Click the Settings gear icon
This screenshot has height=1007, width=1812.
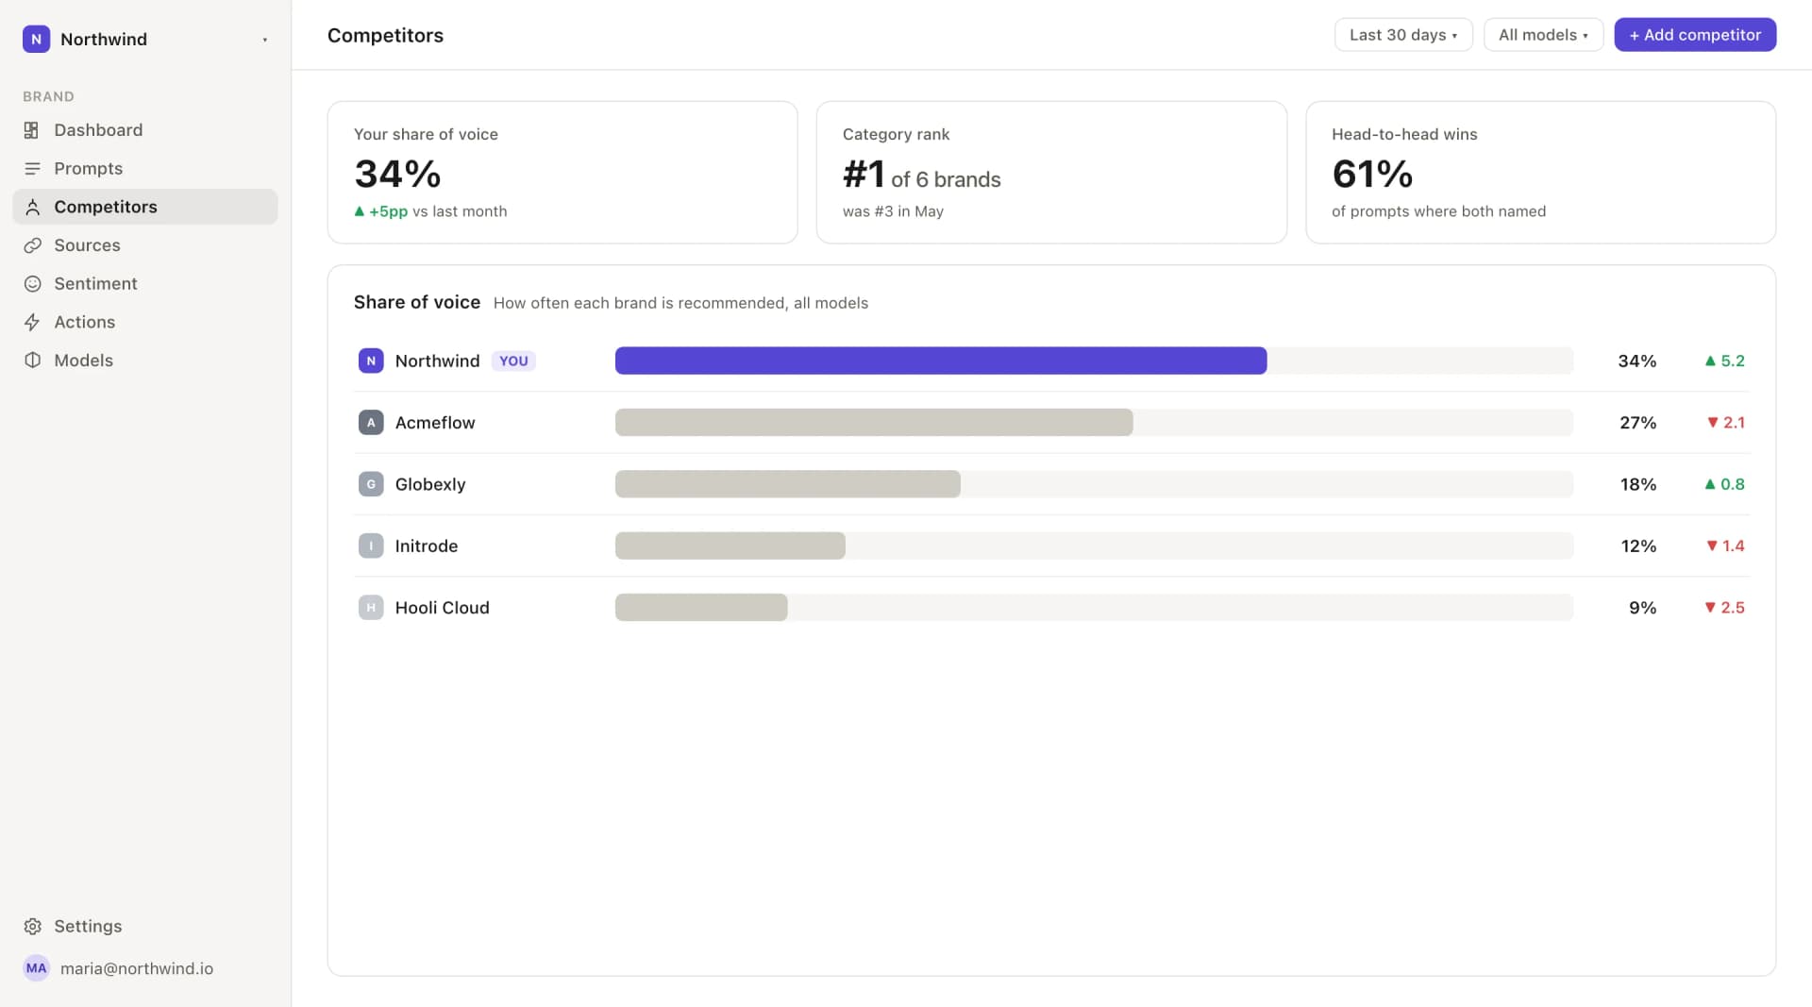click(x=32, y=927)
